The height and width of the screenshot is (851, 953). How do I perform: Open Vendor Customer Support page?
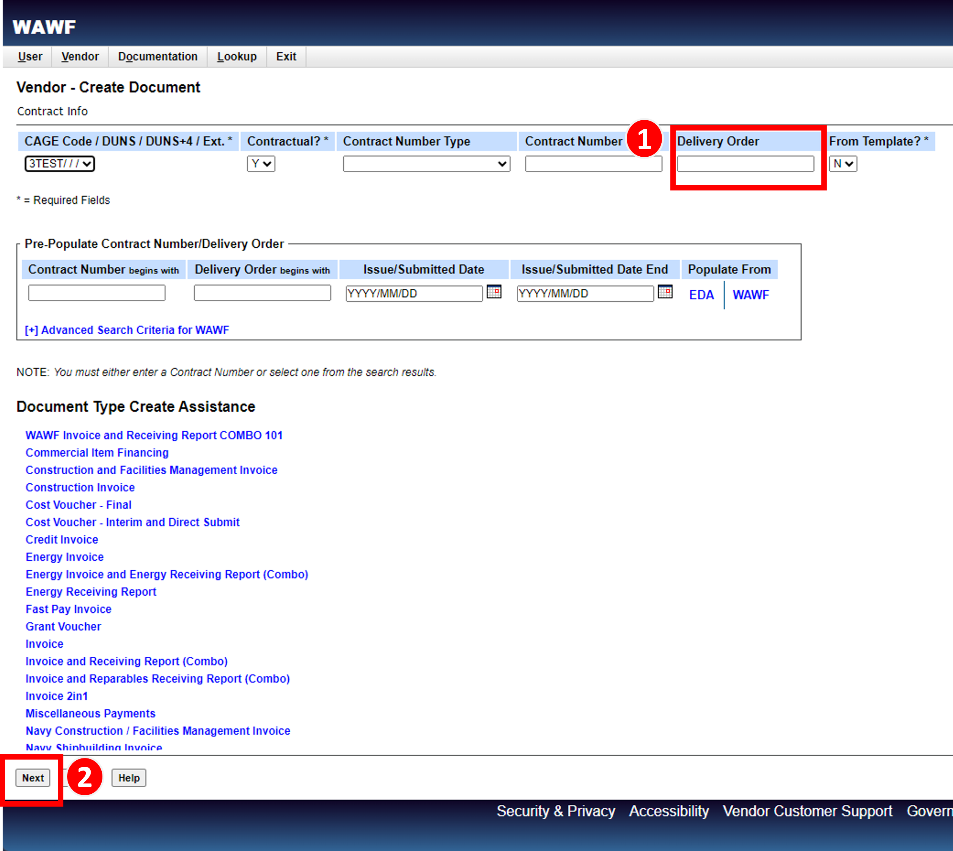coord(808,811)
